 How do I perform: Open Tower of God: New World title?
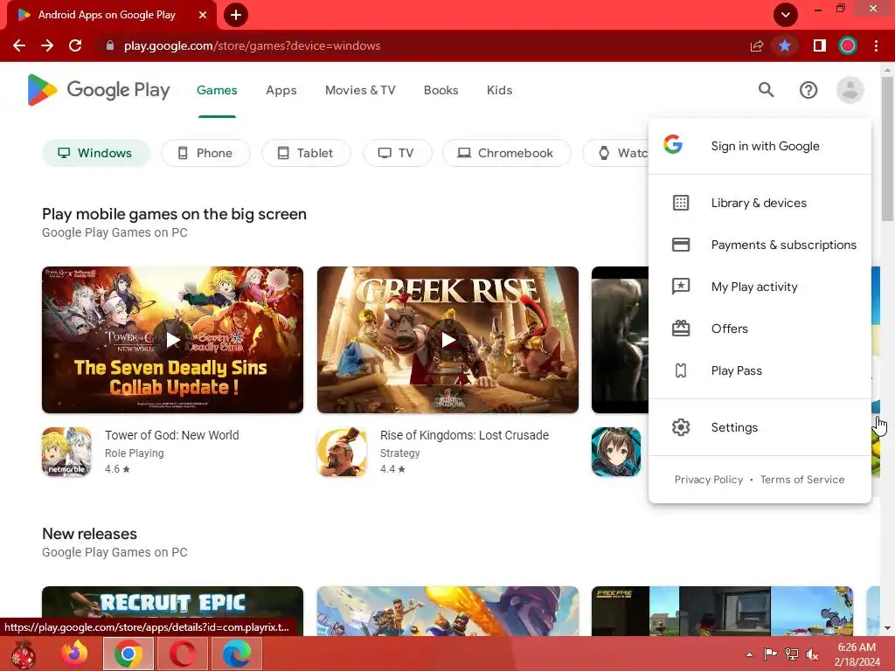(172, 435)
